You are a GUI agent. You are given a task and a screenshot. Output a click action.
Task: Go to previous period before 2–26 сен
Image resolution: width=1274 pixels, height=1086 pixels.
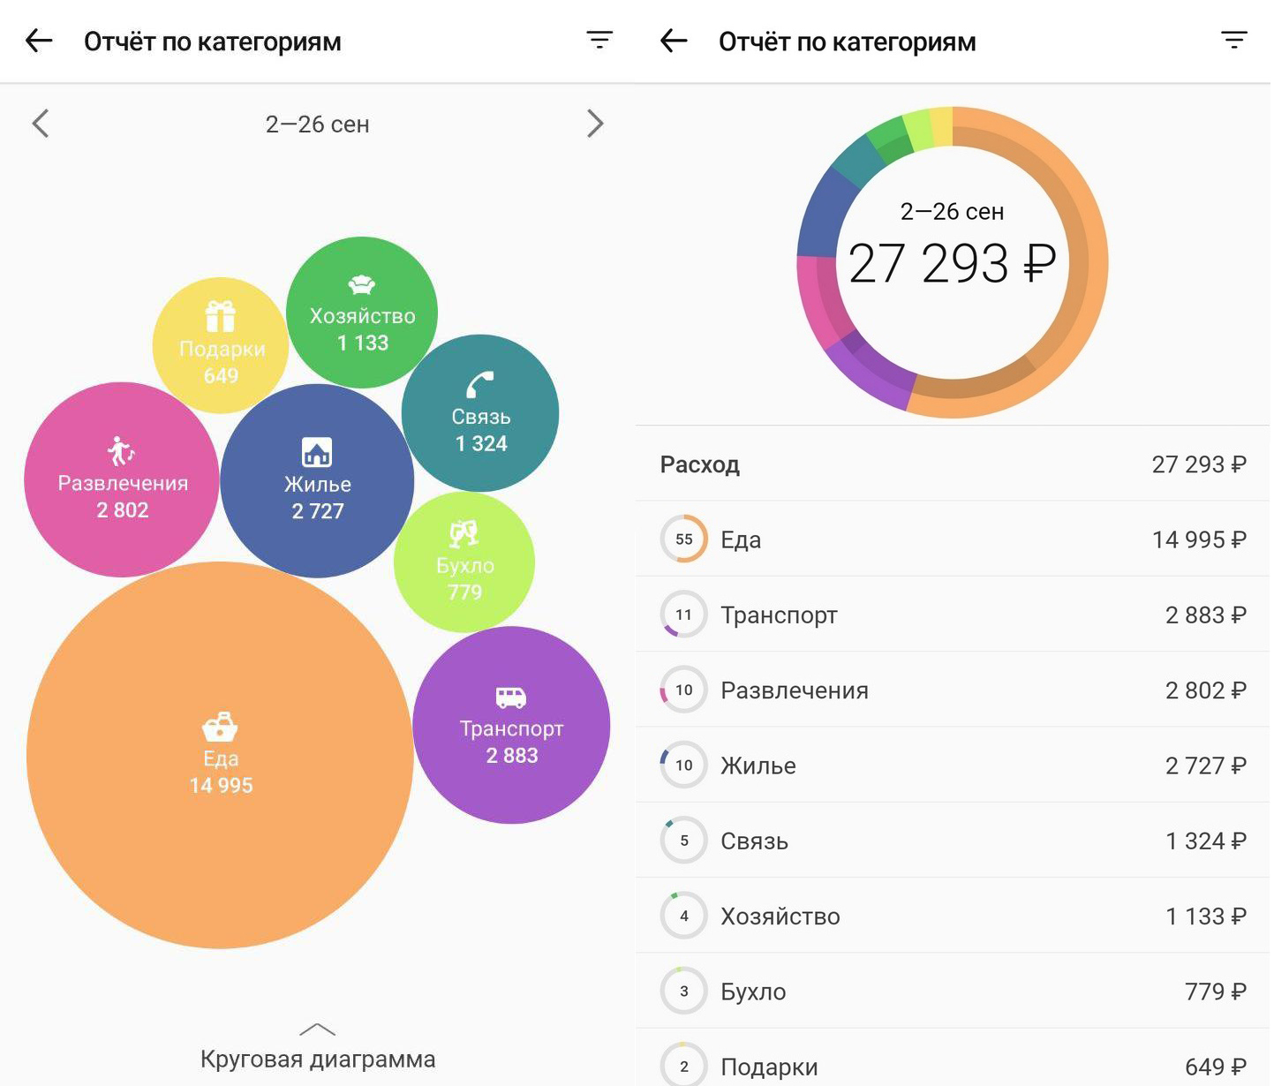click(41, 124)
